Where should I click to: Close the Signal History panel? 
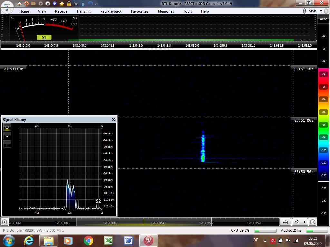tap(114, 120)
